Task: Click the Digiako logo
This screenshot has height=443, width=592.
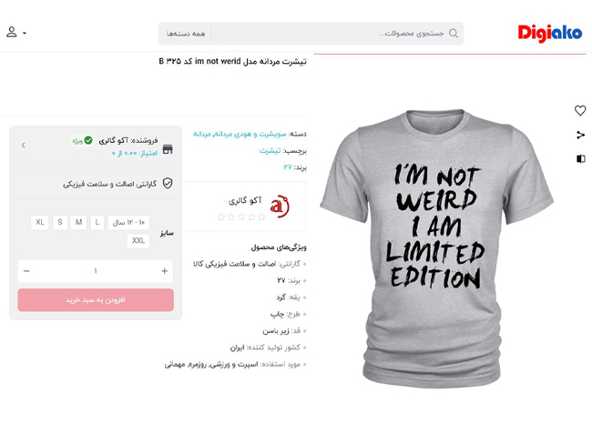Action: [x=550, y=33]
